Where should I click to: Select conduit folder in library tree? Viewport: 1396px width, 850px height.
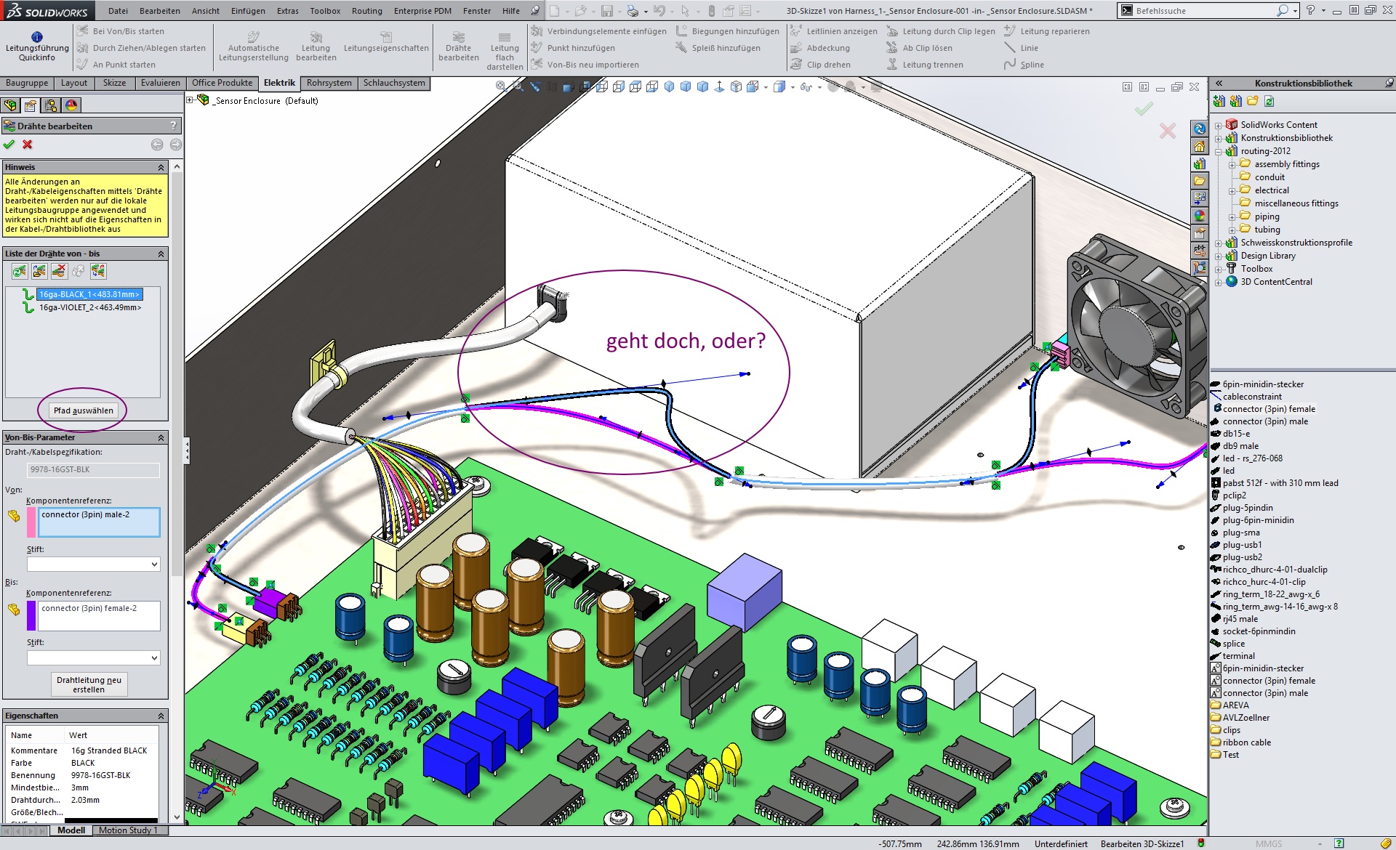(1269, 177)
